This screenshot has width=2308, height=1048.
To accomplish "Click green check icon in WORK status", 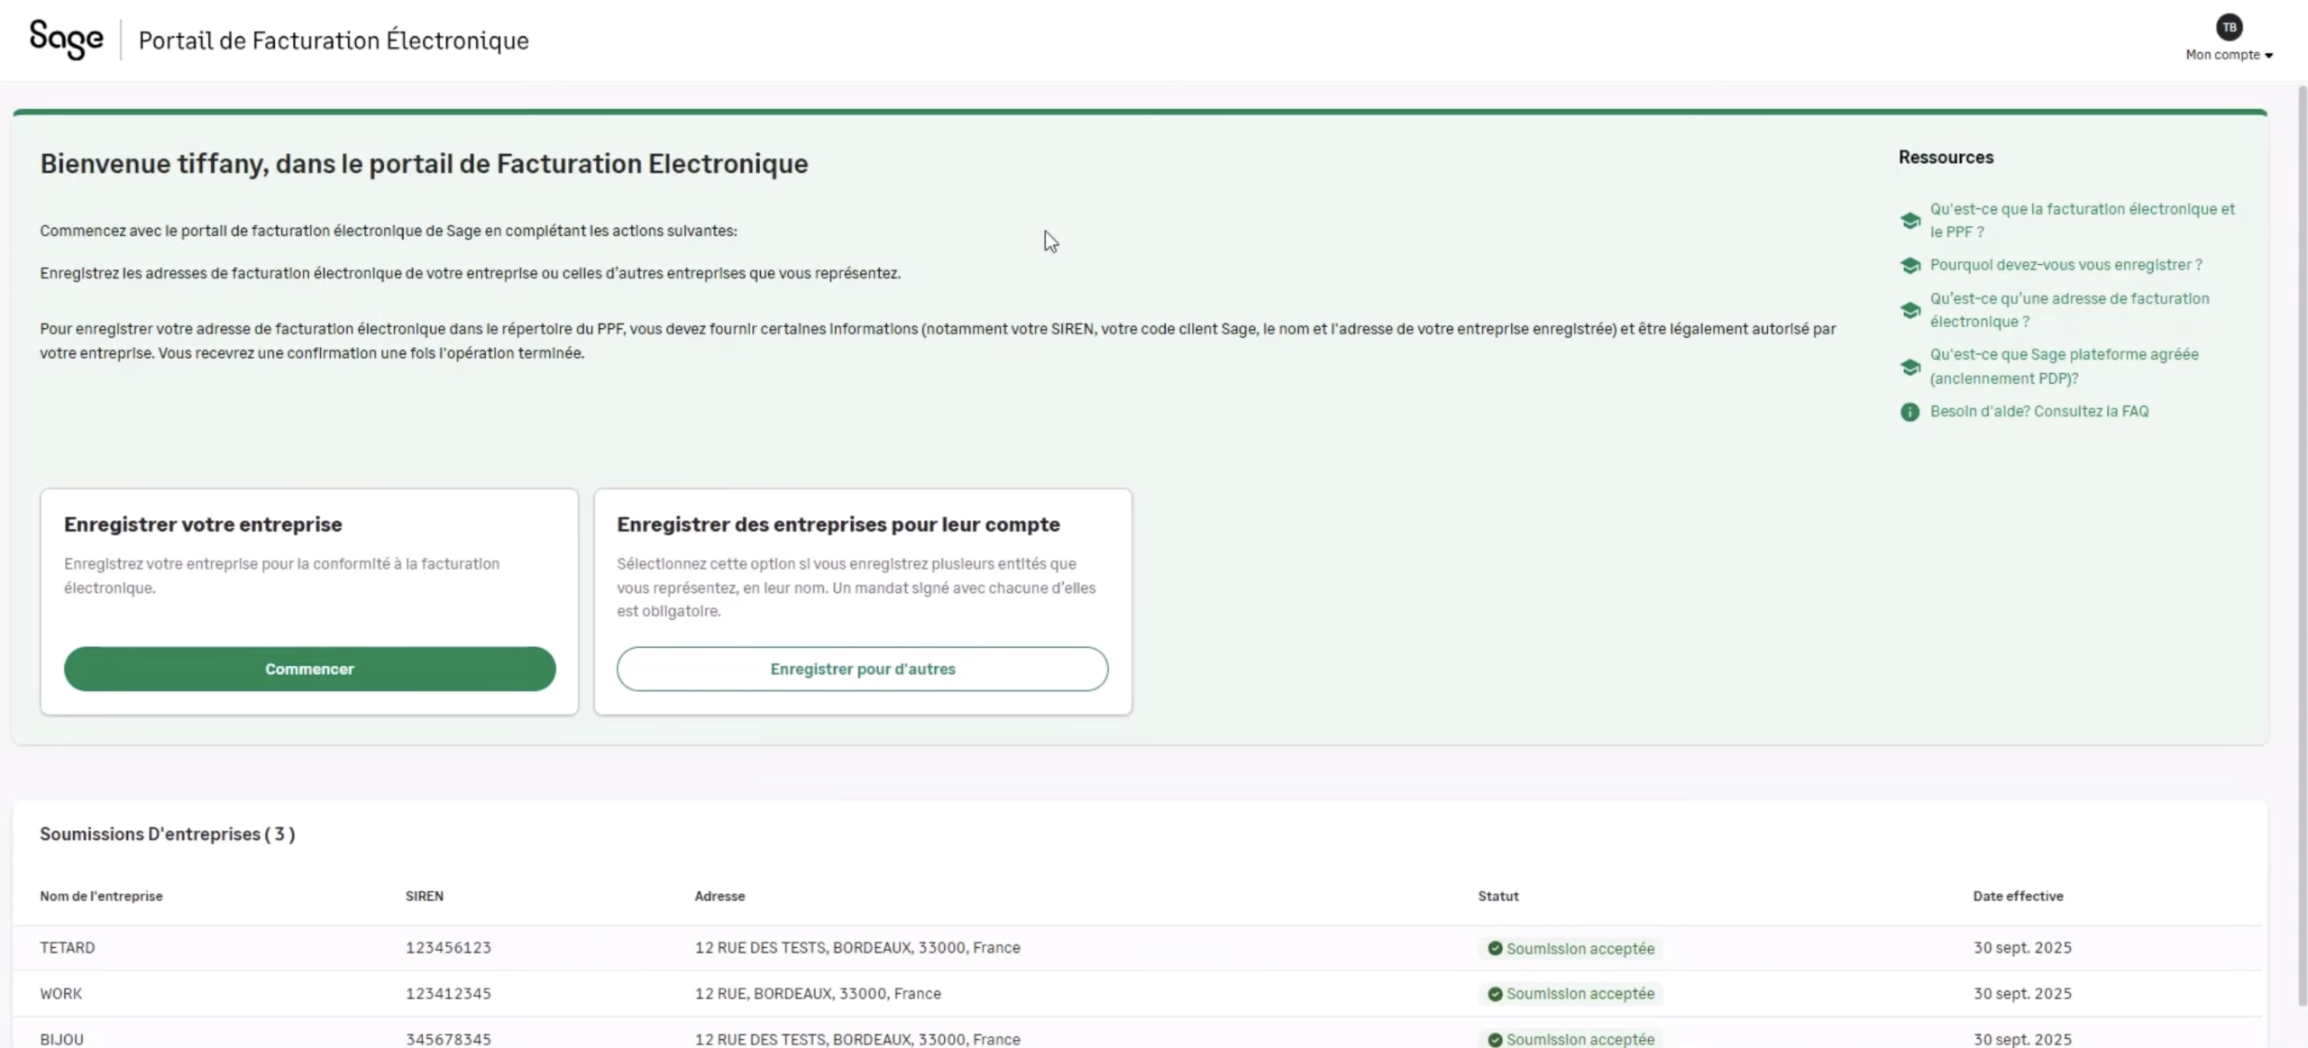I will (1494, 994).
